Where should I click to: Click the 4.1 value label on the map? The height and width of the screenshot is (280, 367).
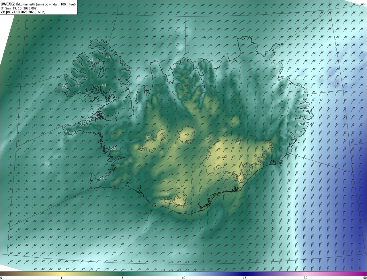104,85
